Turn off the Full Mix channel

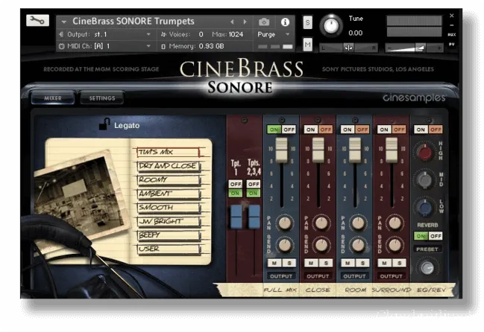click(x=288, y=130)
